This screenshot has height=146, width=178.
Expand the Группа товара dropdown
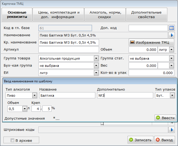[x=96, y=59]
